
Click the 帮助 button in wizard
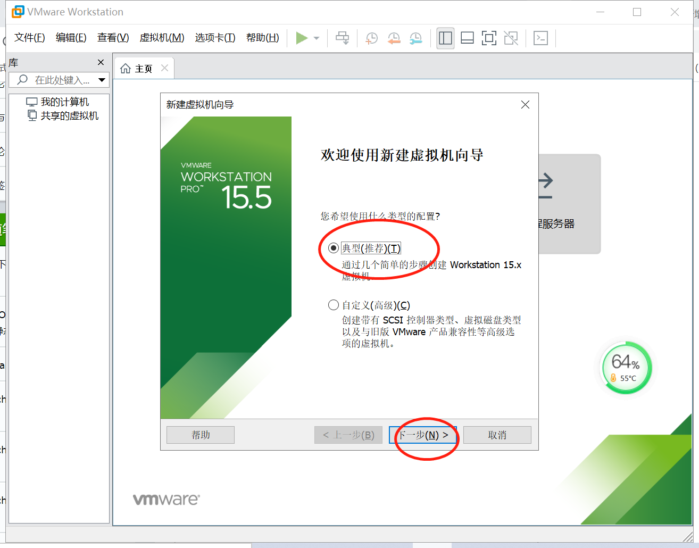(x=201, y=435)
